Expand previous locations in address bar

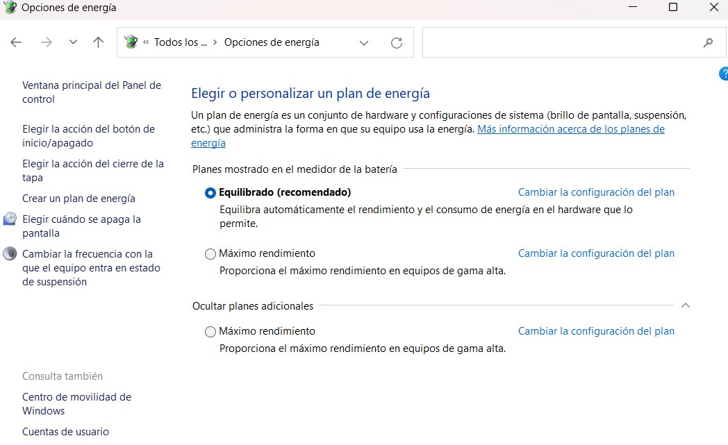pos(73,42)
